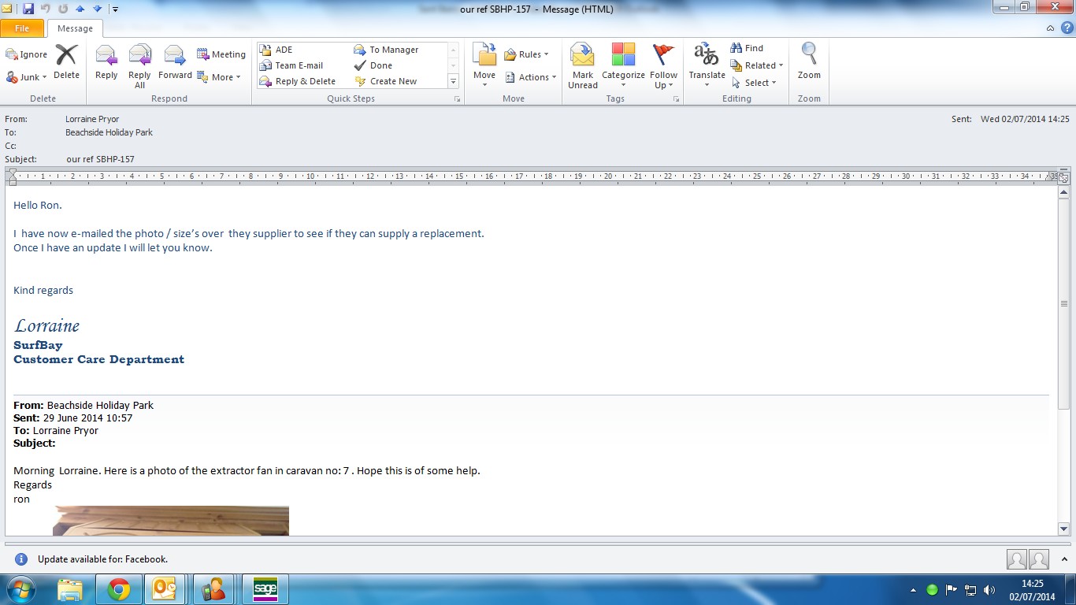Open the Windows Start menu
The height and width of the screenshot is (605, 1076).
pos(20,589)
